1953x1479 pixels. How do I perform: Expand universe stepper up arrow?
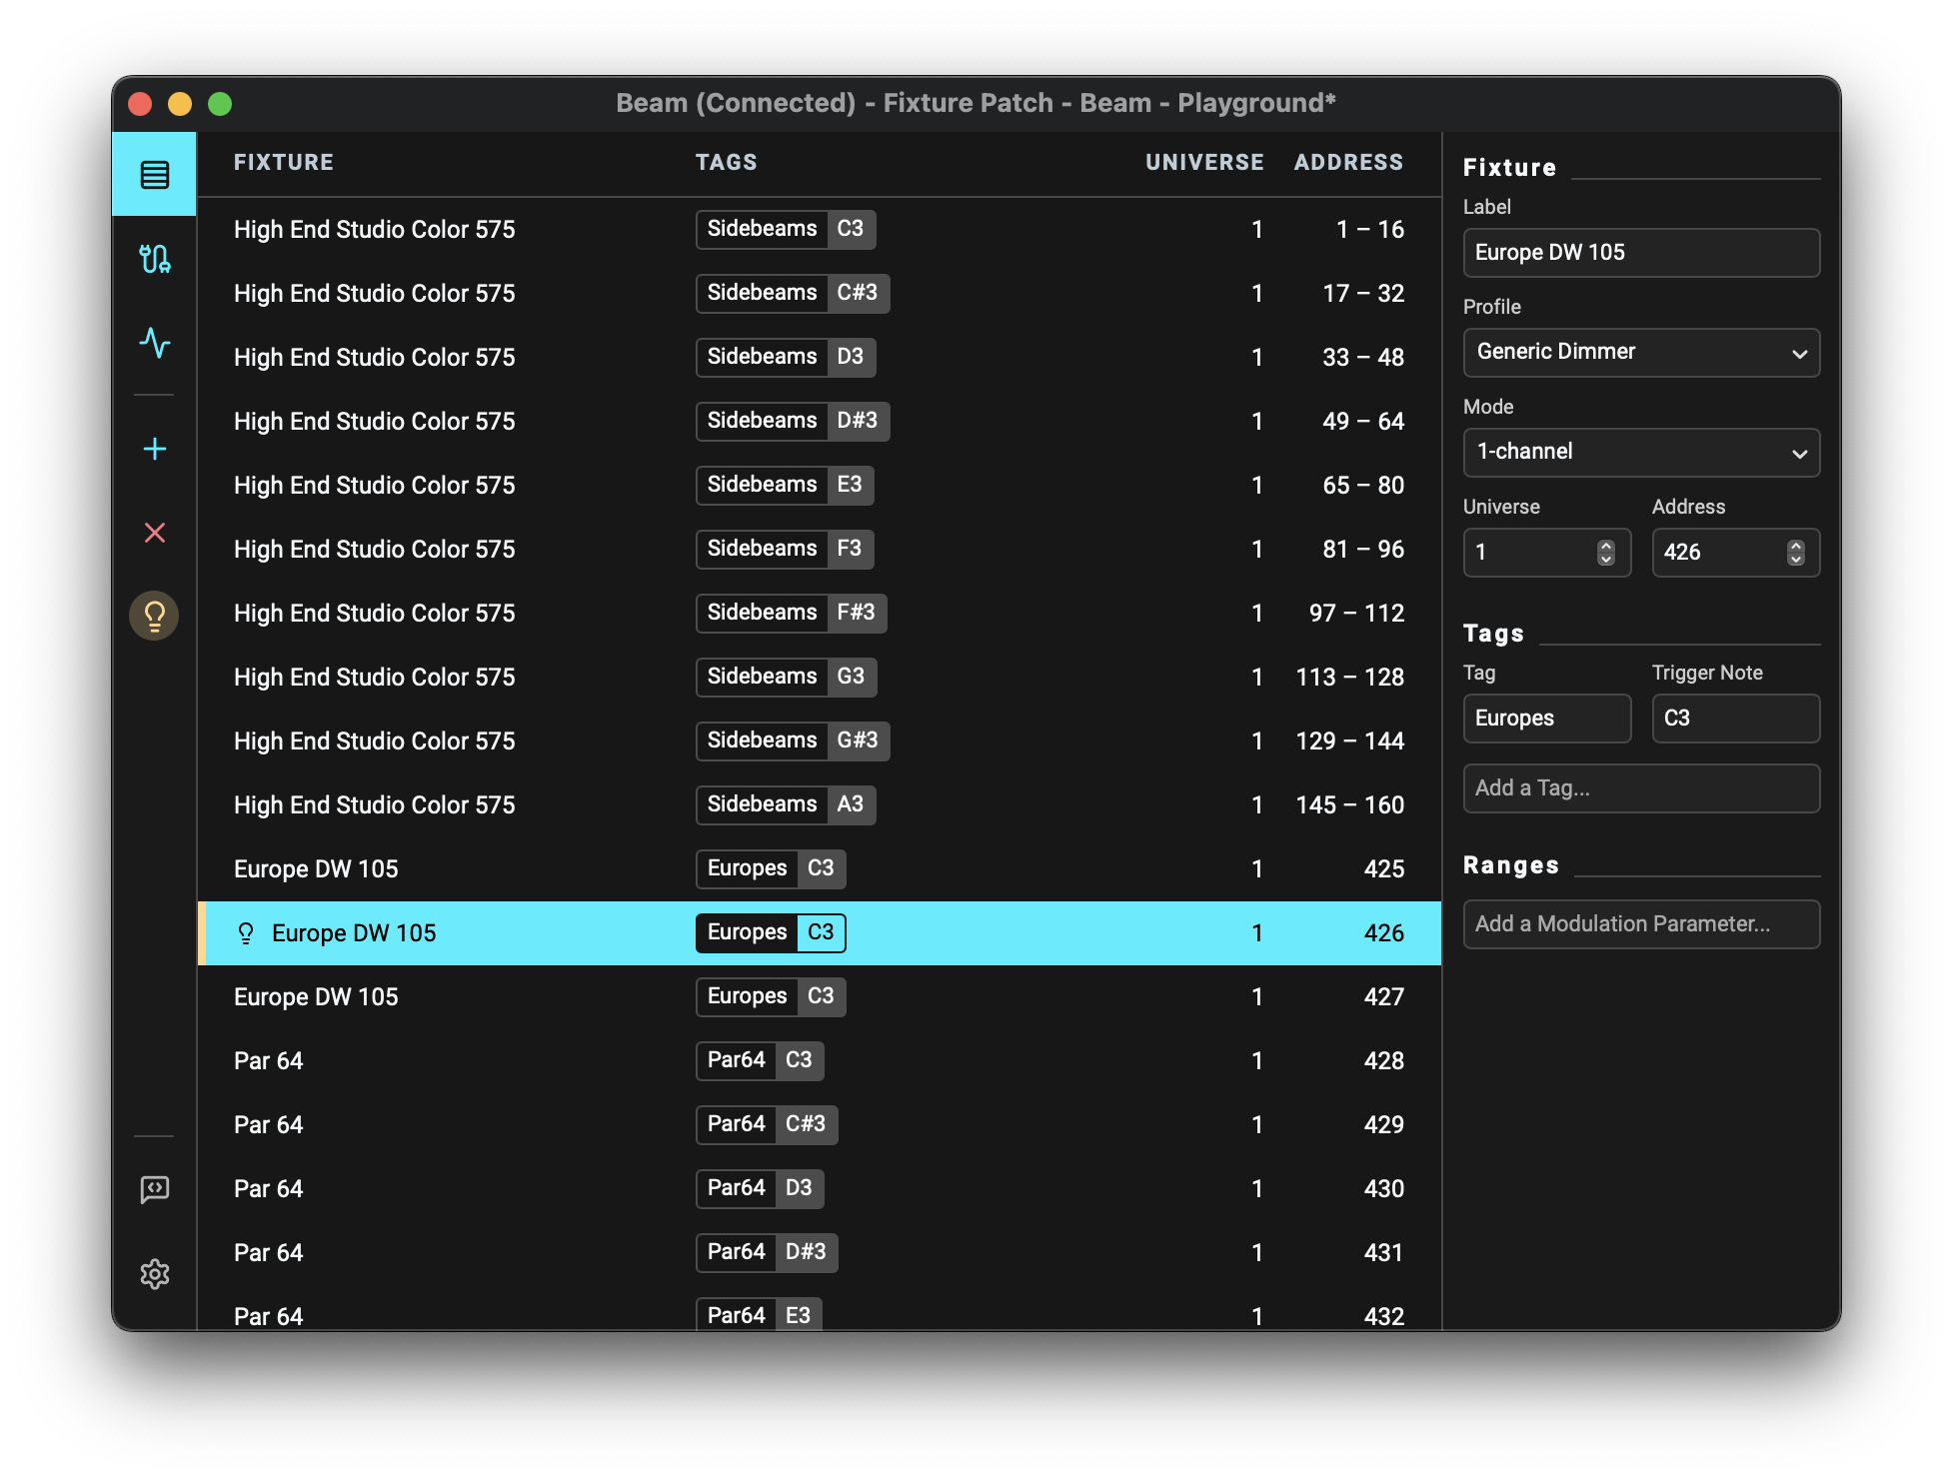click(1608, 544)
